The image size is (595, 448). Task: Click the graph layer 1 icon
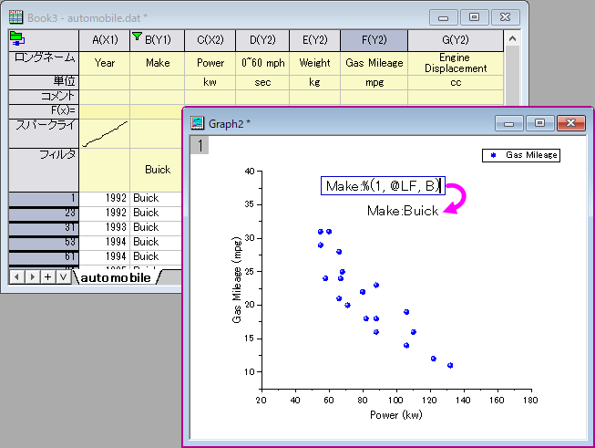pyautogui.click(x=200, y=145)
